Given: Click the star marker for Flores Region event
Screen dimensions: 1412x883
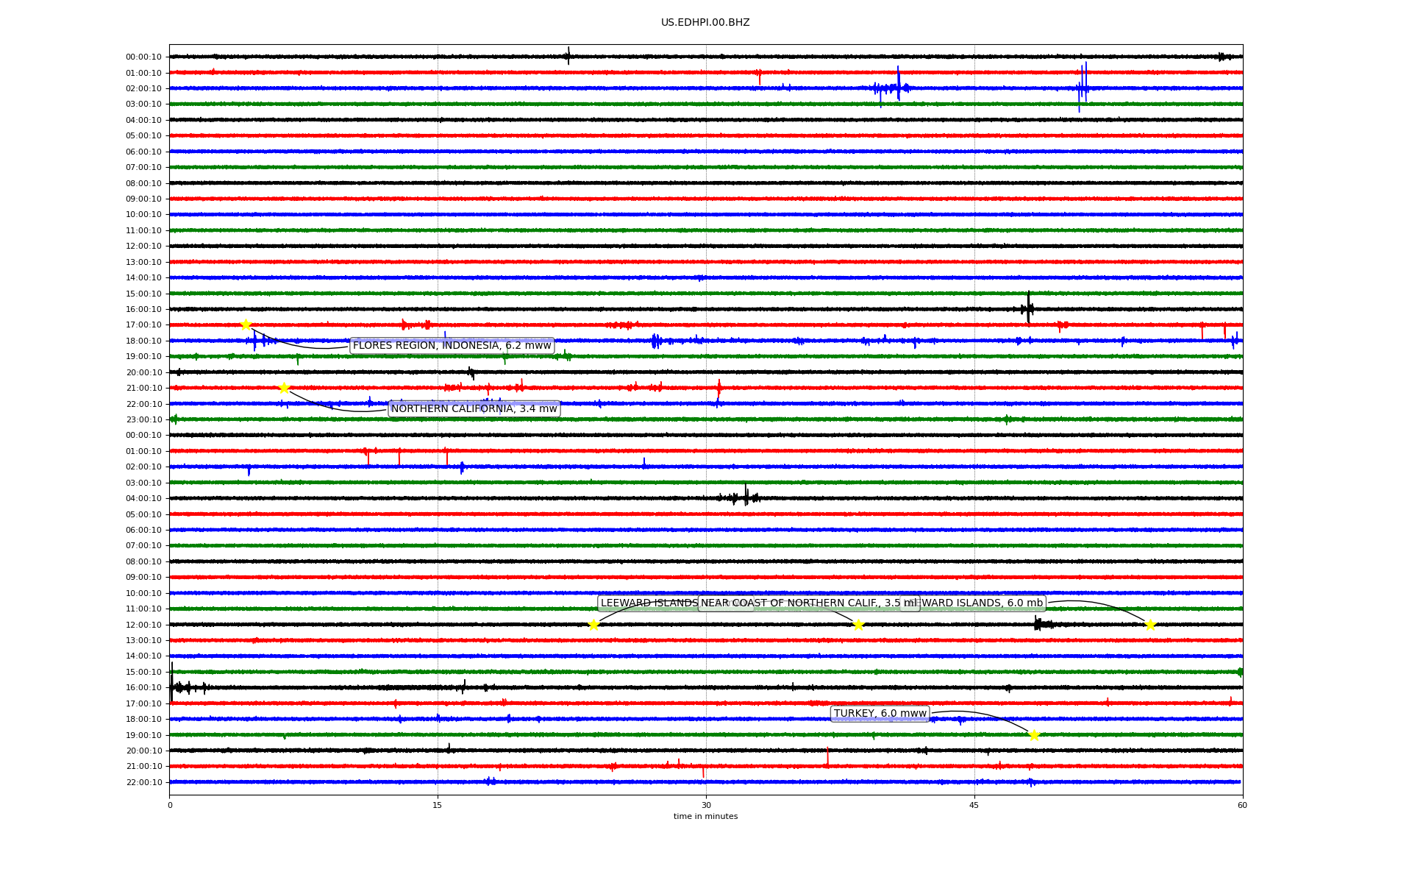Looking at the screenshot, I should [246, 325].
